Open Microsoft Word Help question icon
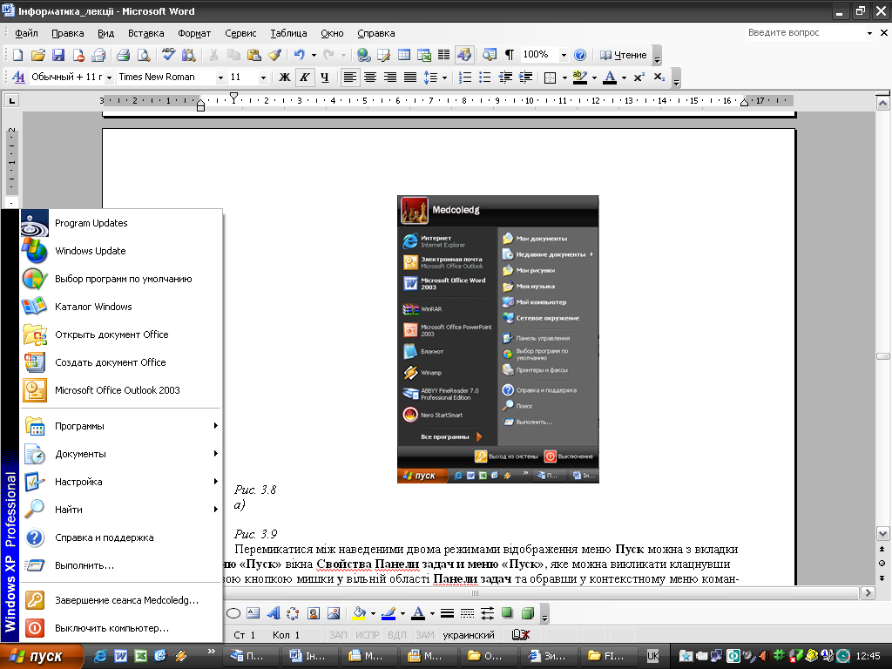892x669 pixels. coord(579,55)
